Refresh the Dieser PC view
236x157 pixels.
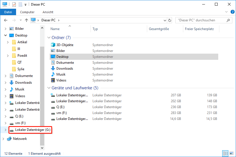pyautogui.click(x=170, y=20)
